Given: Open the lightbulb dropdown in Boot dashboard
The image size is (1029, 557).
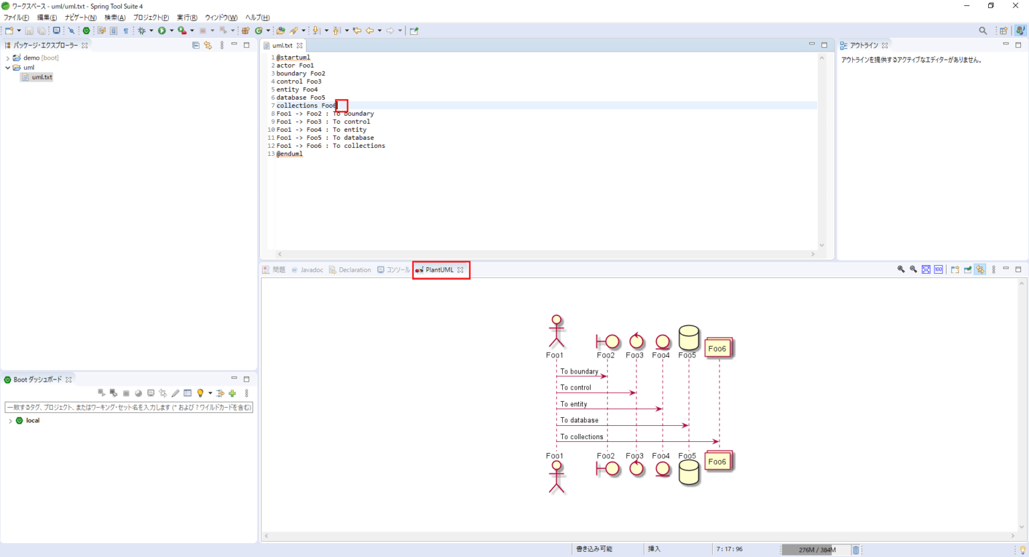Looking at the screenshot, I should click(x=208, y=393).
